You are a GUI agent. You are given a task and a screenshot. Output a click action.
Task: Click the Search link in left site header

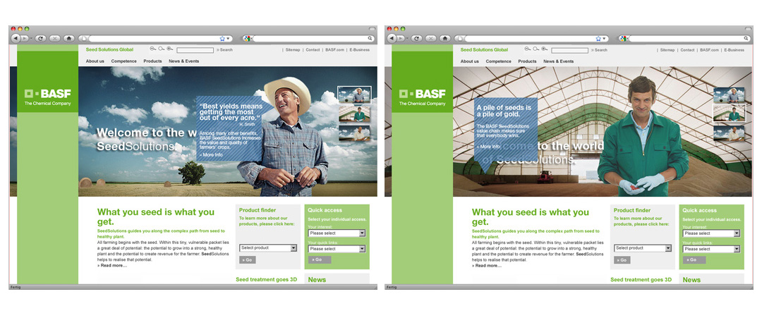224,49
